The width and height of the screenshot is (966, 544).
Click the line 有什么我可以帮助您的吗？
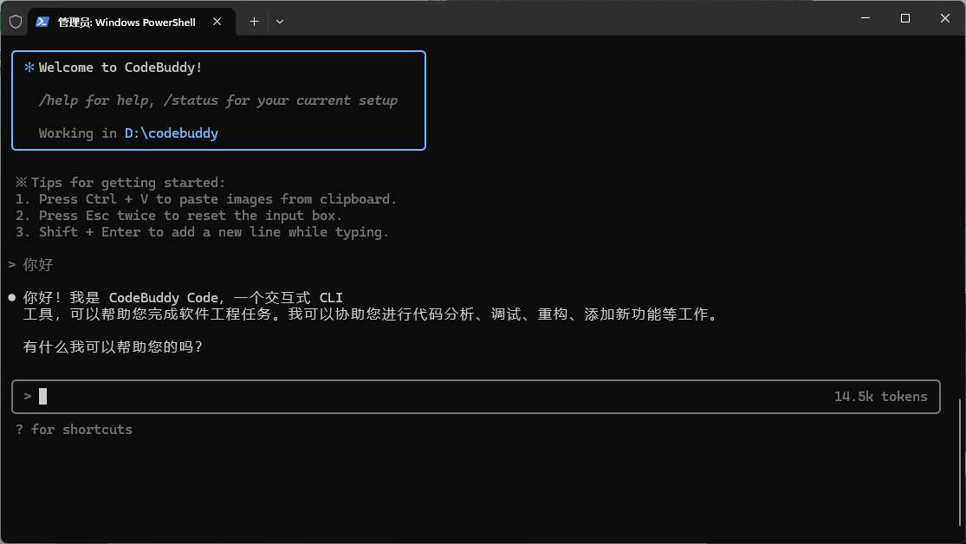click(x=113, y=346)
